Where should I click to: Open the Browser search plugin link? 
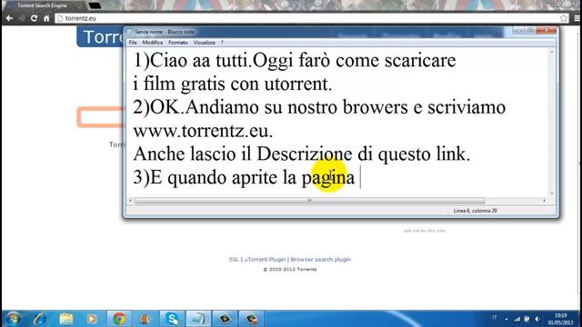(321, 260)
